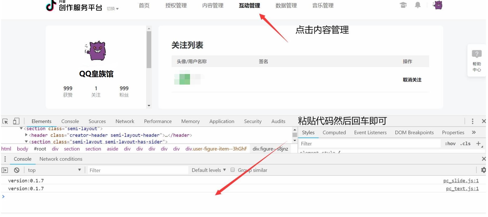Close the console drawer

click(x=484, y=159)
